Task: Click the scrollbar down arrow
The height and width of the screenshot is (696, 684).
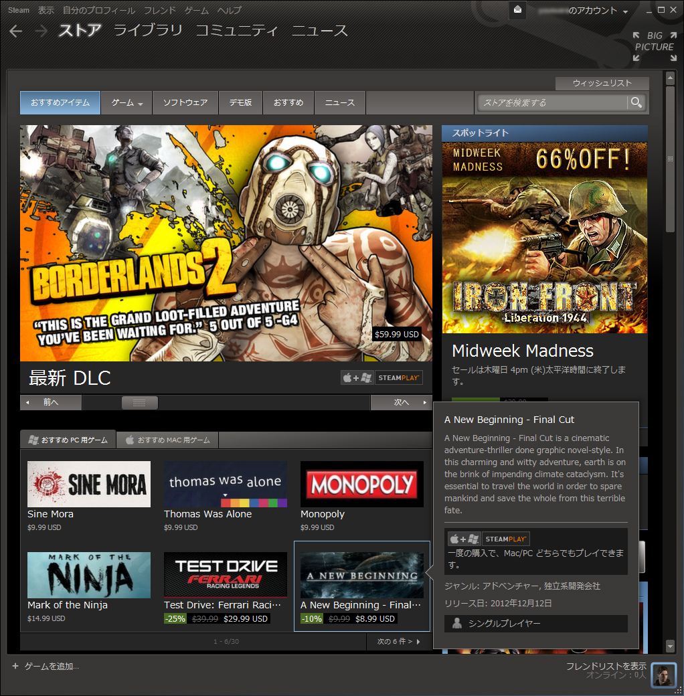Action: pos(670,646)
